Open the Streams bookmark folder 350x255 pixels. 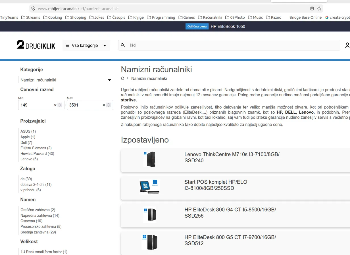[x=31, y=17]
